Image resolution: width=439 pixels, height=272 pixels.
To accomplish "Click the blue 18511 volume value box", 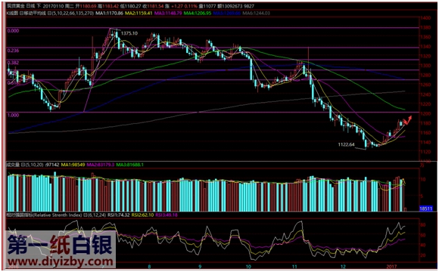I will [426, 209].
